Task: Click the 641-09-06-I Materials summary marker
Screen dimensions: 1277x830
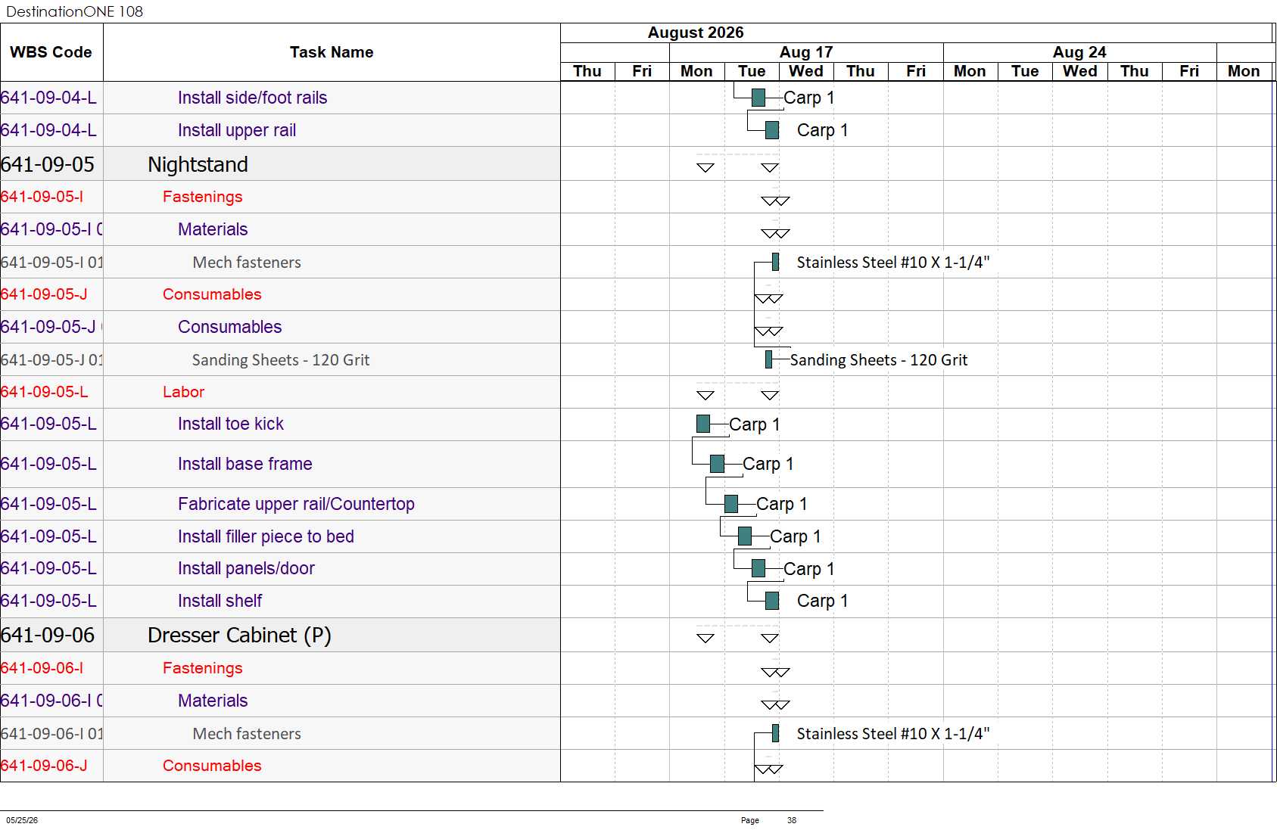Action: pos(775,704)
